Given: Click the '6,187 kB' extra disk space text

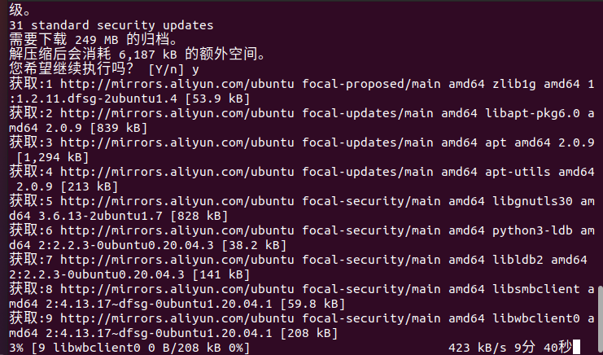Looking at the screenshot, I should pos(147,55).
